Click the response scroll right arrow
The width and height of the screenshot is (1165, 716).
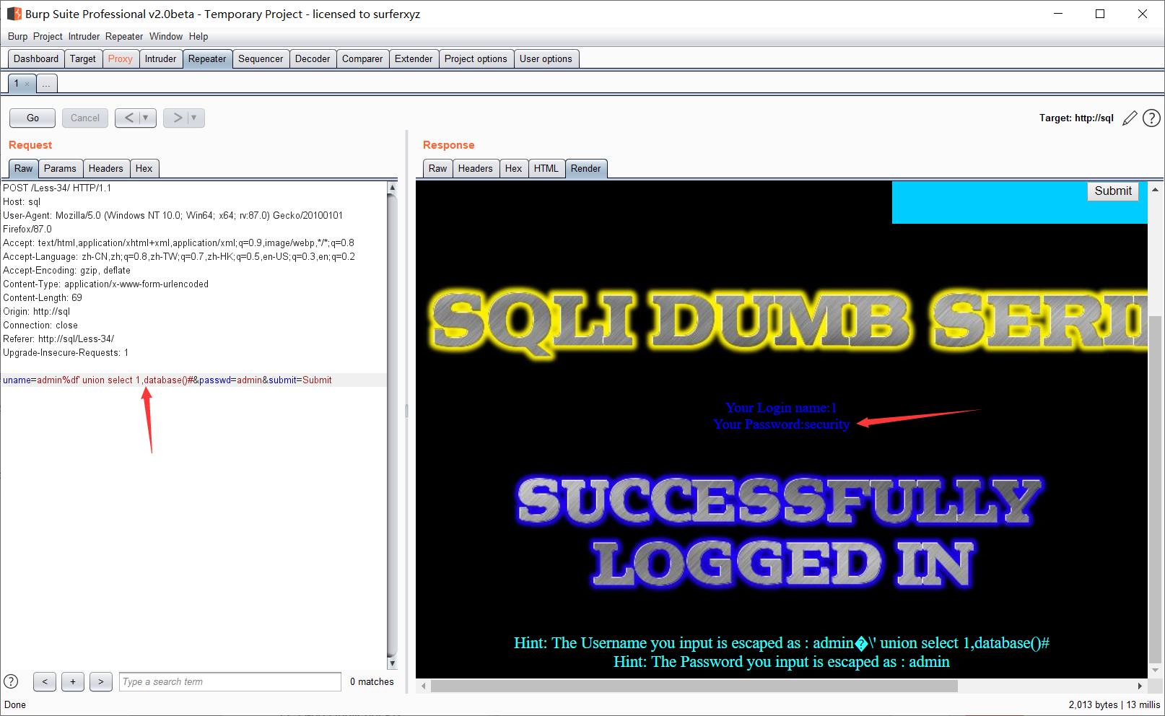tap(1140, 686)
